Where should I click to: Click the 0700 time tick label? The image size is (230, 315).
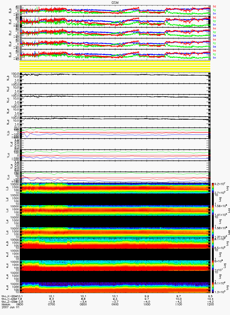coord(52,304)
